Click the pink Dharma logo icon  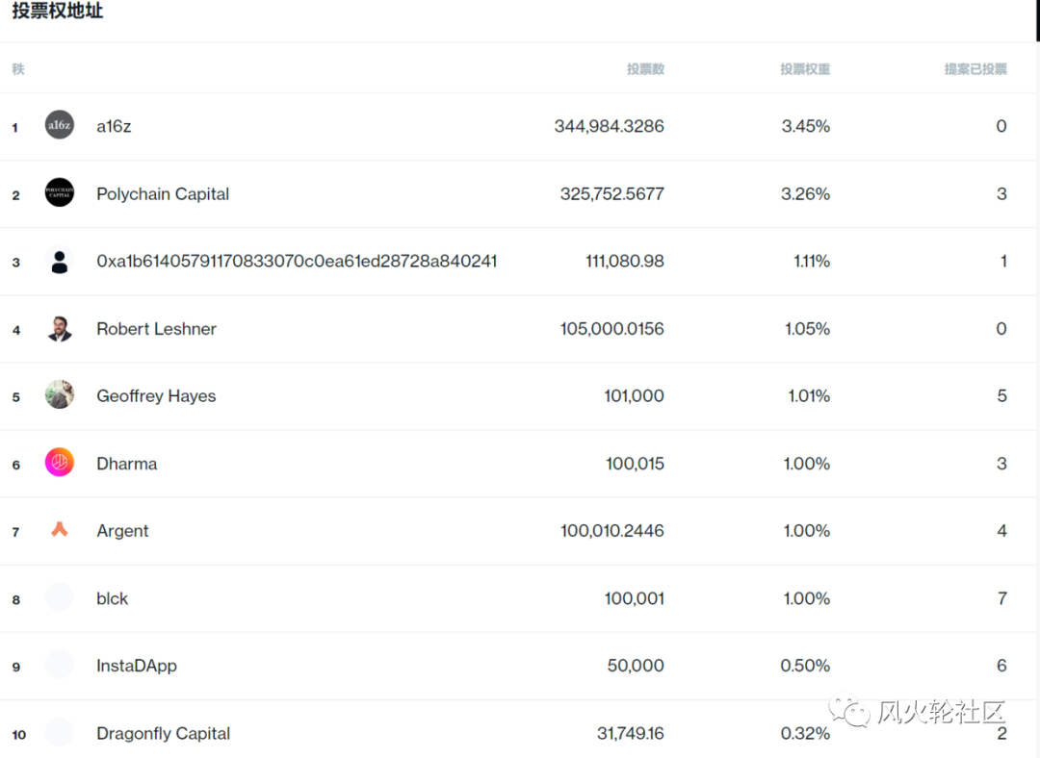(59, 463)
